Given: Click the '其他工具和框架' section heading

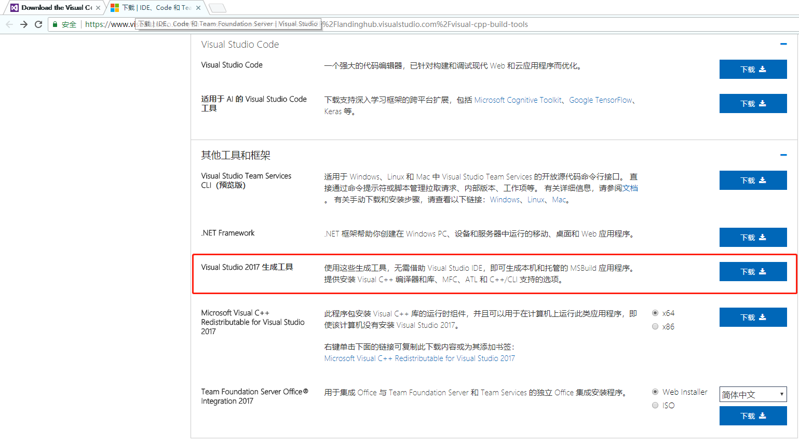Looking at the screenshot, I should [236, 155].
